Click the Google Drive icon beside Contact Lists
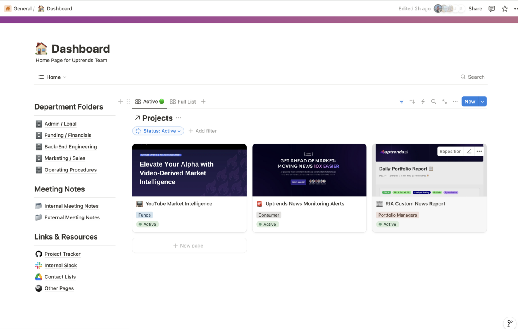Screen dimensions: 518x329 tap(38, 277)
